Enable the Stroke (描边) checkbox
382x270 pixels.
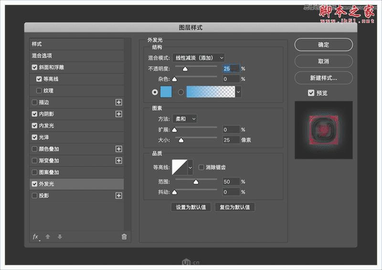pyautogui.click(x=34, y=102)
